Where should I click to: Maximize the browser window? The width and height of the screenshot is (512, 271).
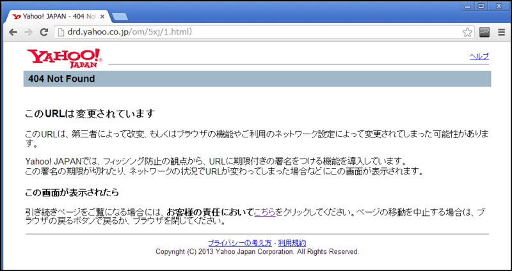pyautogui.click(x=481, y=6)
